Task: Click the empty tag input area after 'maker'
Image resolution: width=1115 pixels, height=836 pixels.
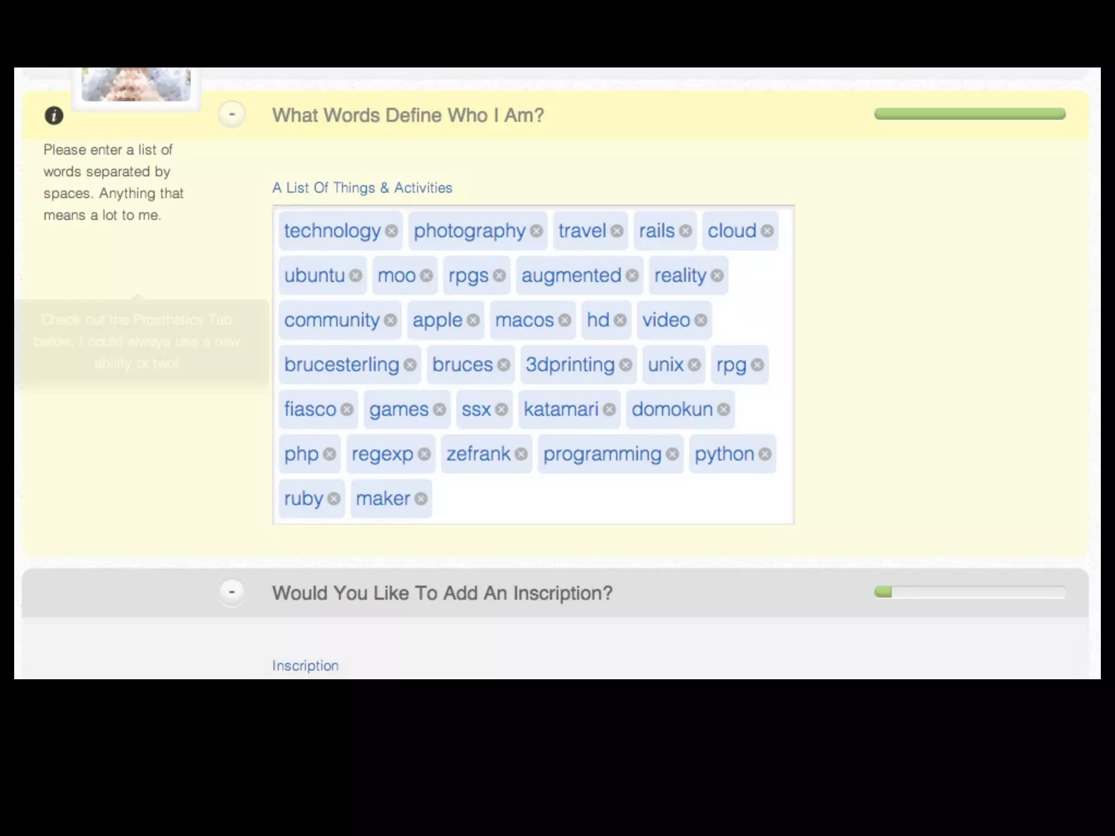Action: tap(599, 499)
